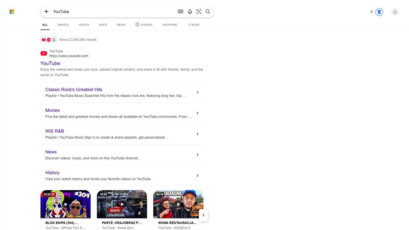
Task: Click the plus icon in search box
Action: [46, 11]
